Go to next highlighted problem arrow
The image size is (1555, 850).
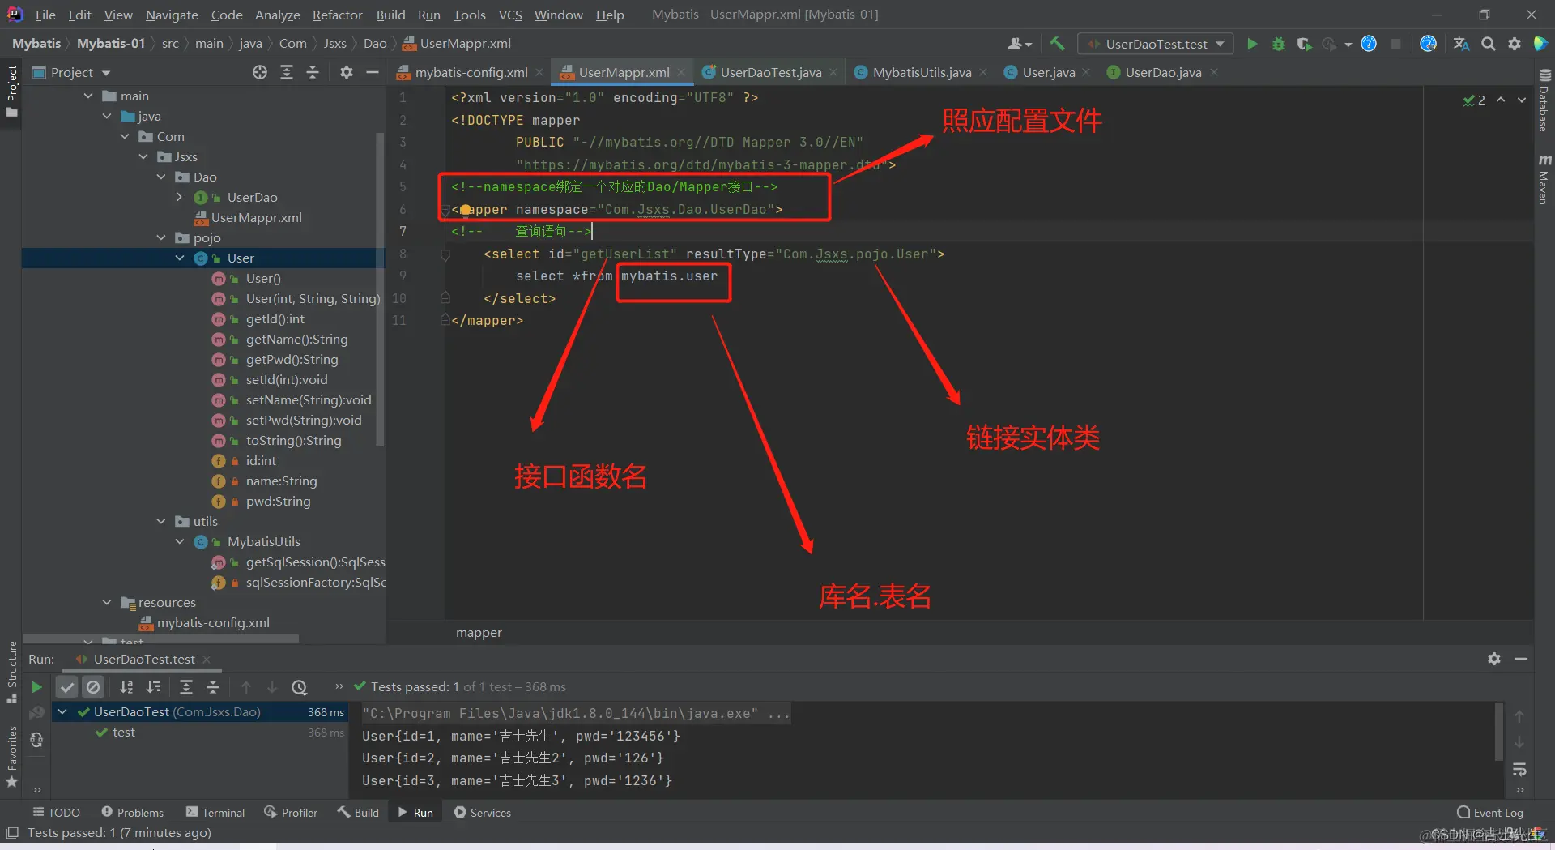click(x=1522, y=100)
